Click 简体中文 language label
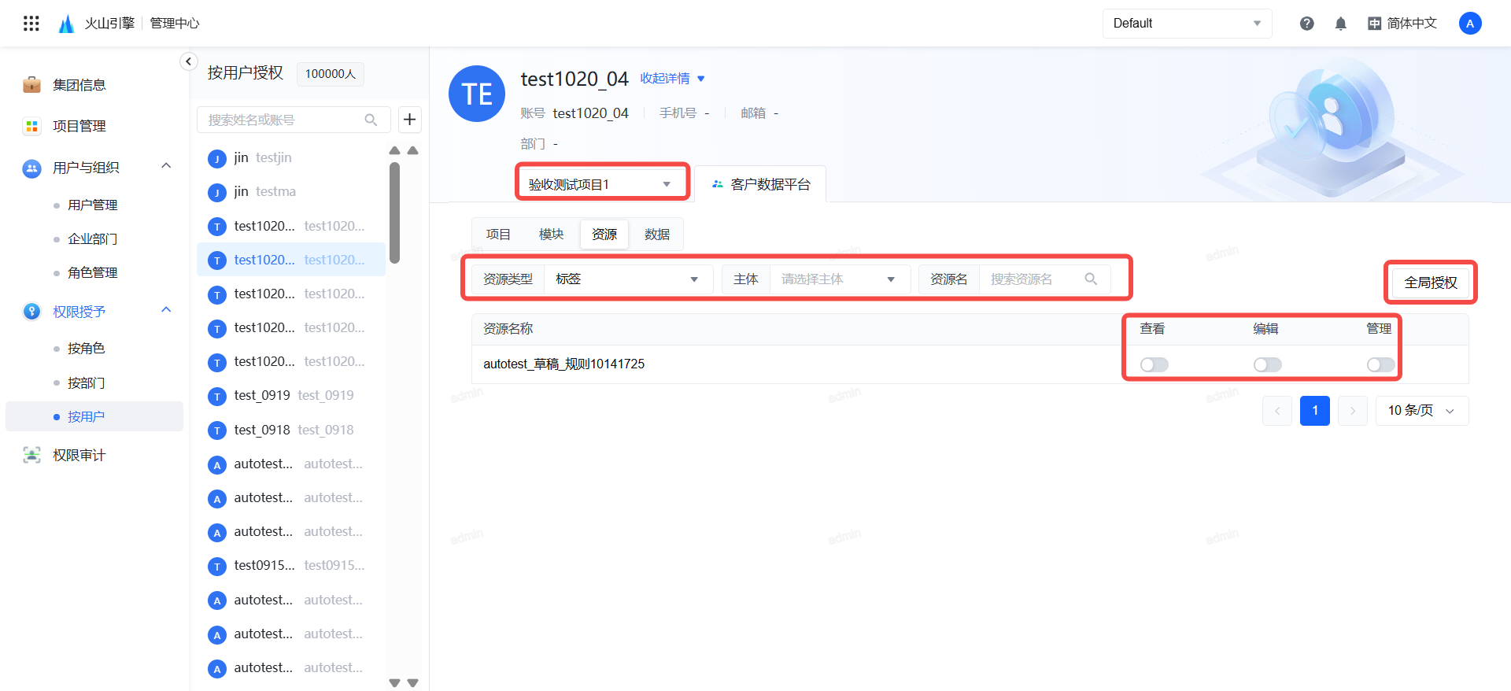 click(1412, 24)
